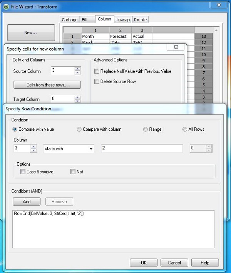
Task: Click OK in Specify Row Condition
Action: click(144, 263)
